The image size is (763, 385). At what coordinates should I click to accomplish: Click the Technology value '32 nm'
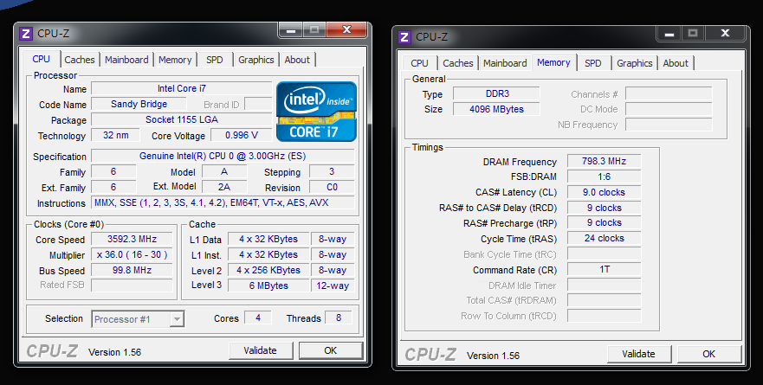[x=115, y=135]
